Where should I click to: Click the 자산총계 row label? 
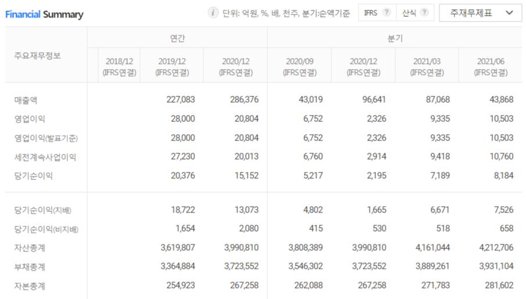pyautogui.click(x=30, y=248)
